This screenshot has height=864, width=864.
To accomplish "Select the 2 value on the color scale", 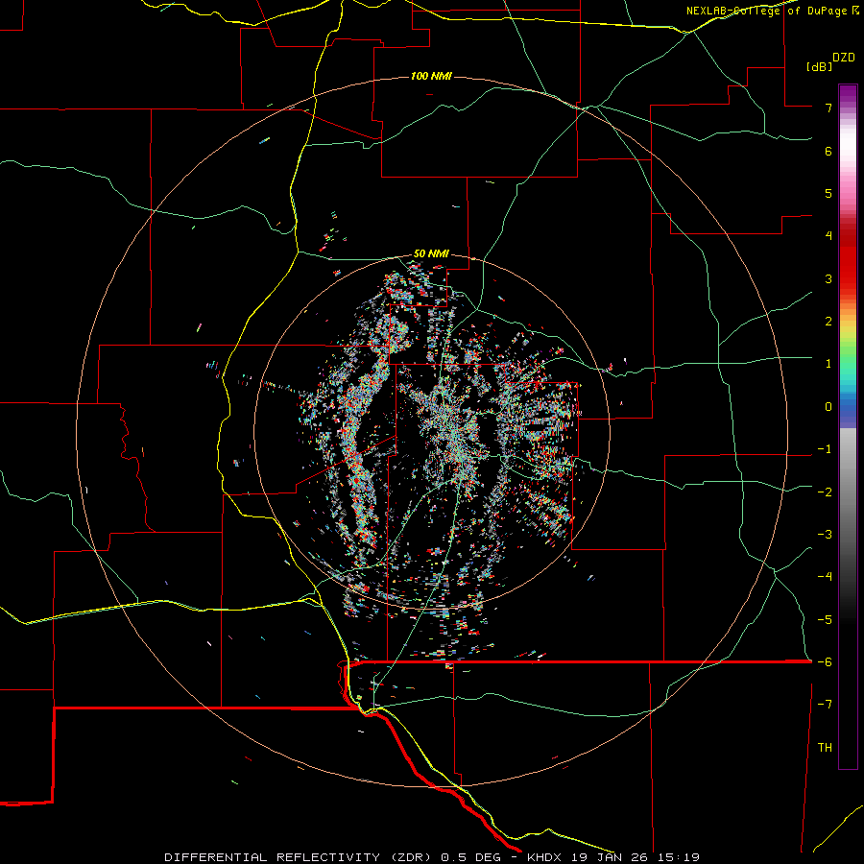I will click(x=828, y=322).
